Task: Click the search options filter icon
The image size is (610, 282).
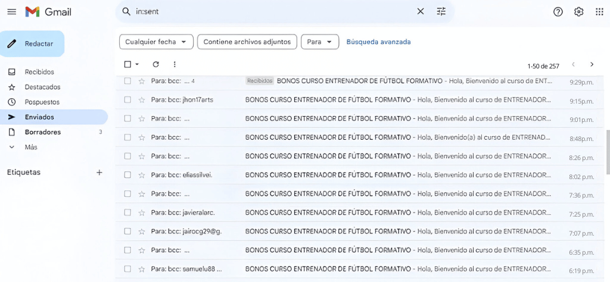Action: [441, 11]
